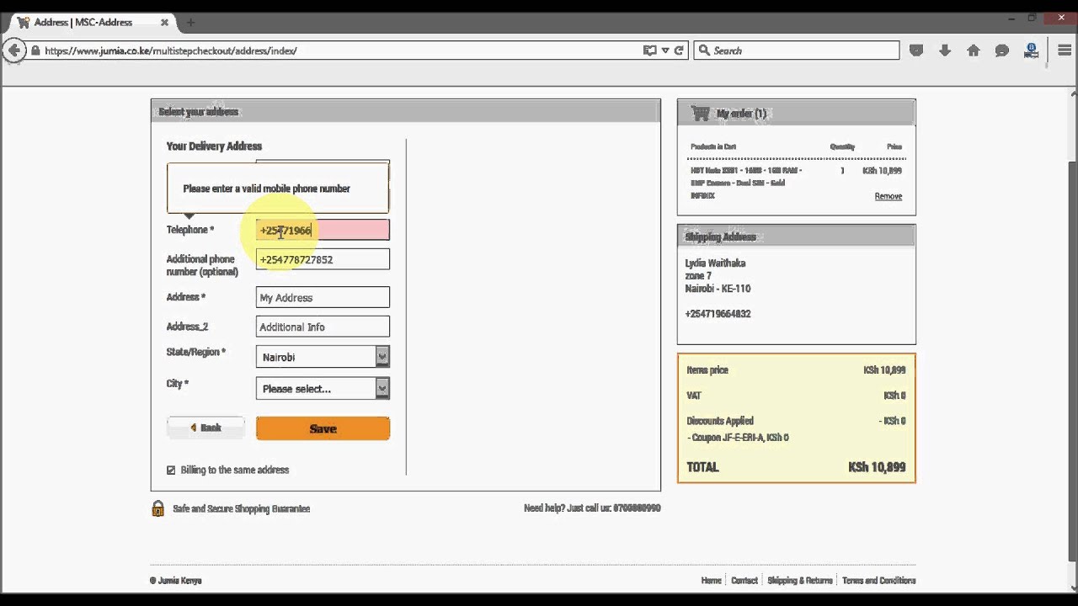This screenshot has width=1078, height=606.
Task: Click the Shipping & Returns footer link
Action: pyautogui.click(x=800, y=580)
